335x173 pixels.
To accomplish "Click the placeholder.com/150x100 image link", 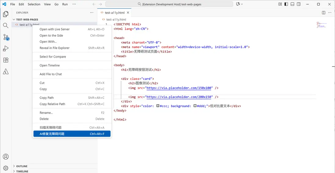I will tap(179, 88).
